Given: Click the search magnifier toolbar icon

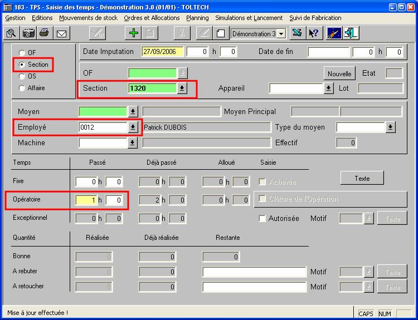Looking at the screenshot, I should tap(11, 33).
